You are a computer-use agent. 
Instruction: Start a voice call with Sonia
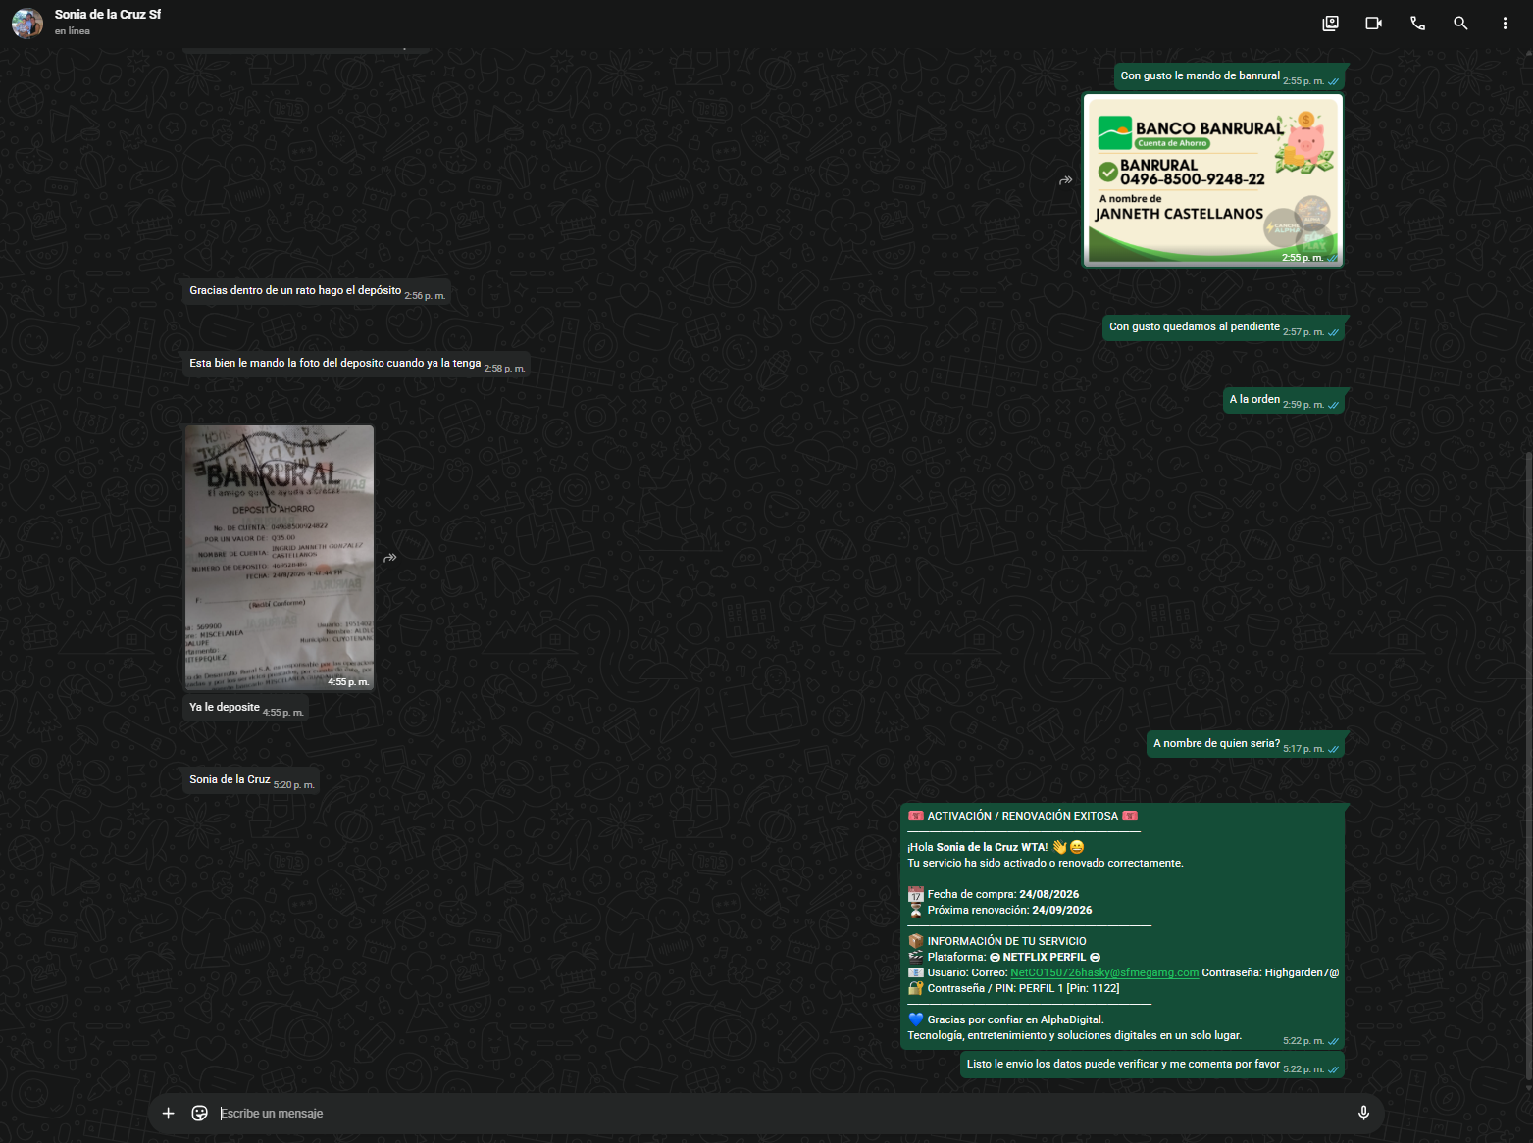pos(1417,24)
